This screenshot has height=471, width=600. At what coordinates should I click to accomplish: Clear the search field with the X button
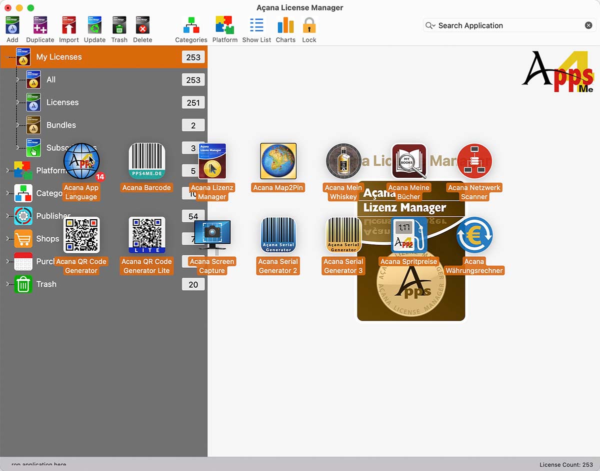pos(588,25)
